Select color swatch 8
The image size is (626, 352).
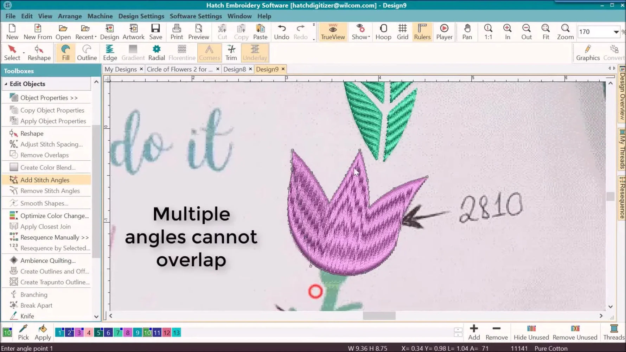pyautogui.click(x=128, y=333)
